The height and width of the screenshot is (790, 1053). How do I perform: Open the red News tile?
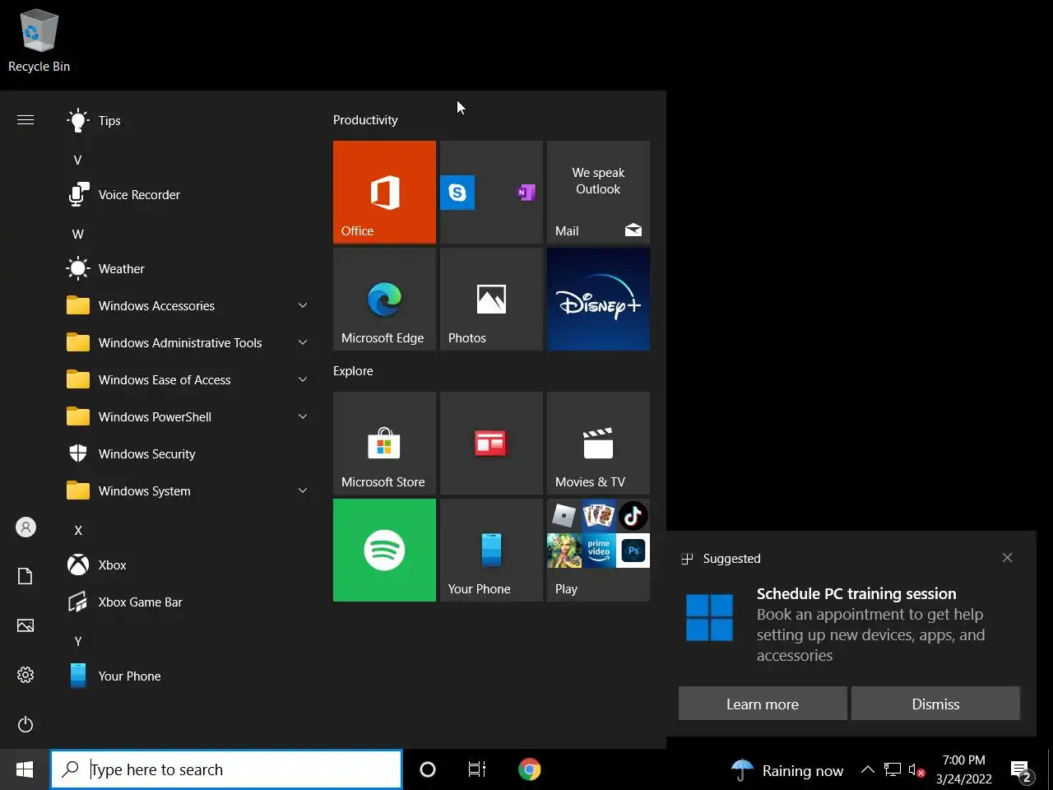point(491,443)
